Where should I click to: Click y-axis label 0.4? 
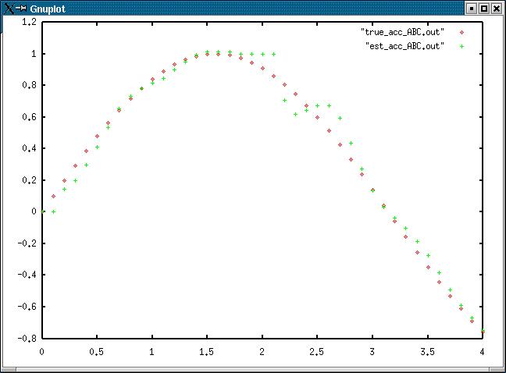coord(29,148)
